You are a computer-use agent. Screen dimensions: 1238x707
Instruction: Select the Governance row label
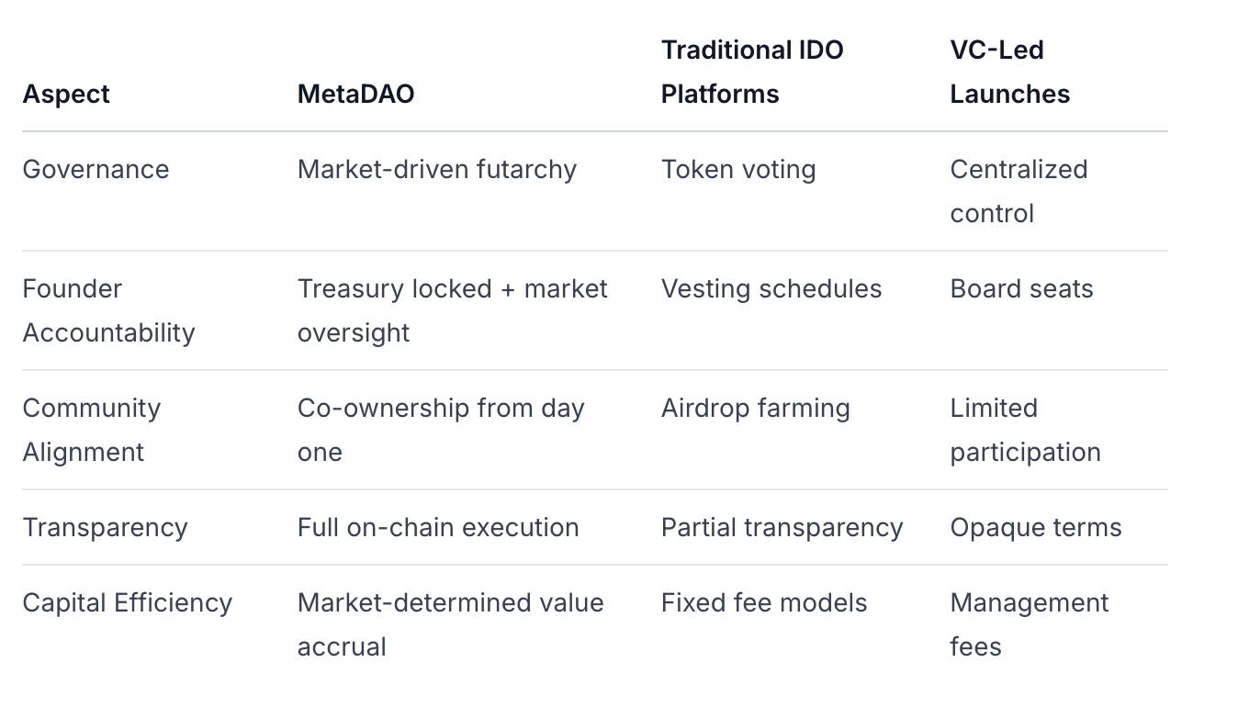(96, 170)
